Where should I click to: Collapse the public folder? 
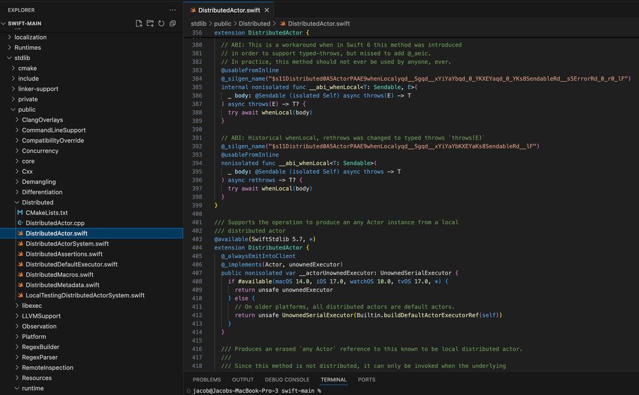[13, 109]
